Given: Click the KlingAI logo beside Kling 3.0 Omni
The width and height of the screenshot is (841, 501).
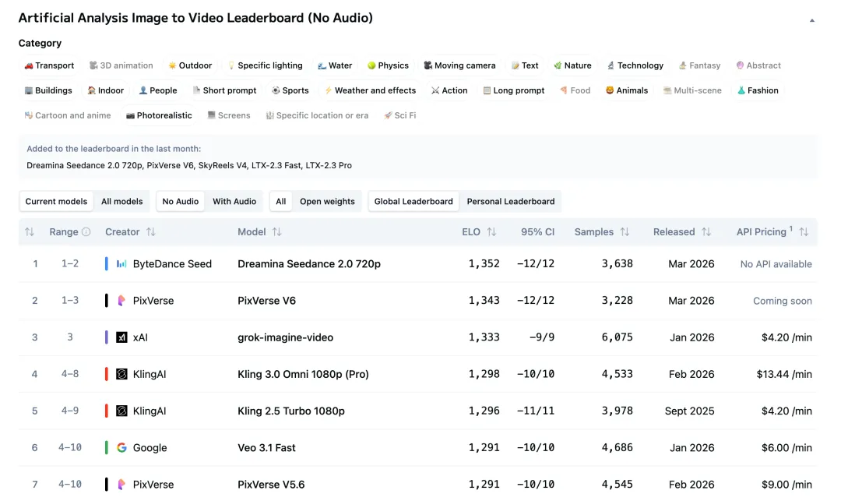Looking at the screenshot, I should 121,374.
